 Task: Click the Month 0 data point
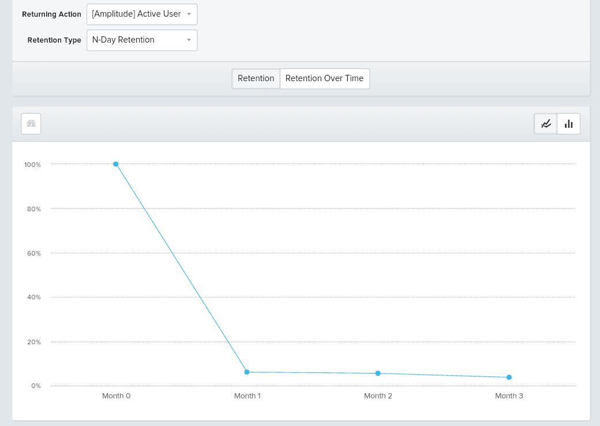pyautogui.click(x=116, y=164)
